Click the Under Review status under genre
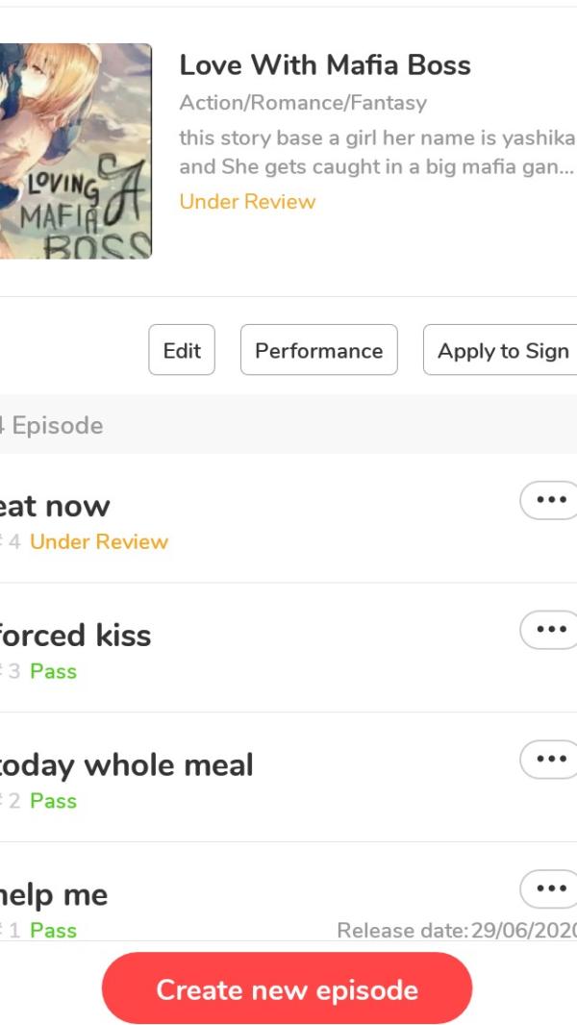577x1025 pixels. tap(248, 201)
